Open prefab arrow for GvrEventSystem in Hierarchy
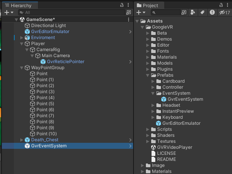 pos(130,146)
